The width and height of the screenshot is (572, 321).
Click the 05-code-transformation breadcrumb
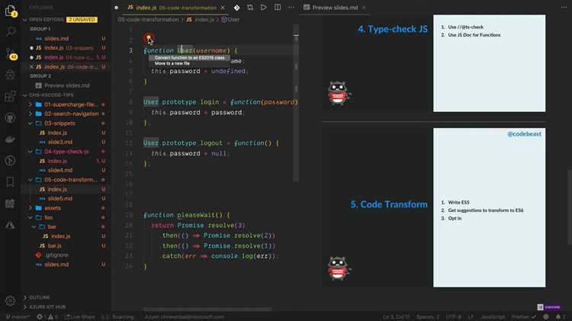(x=148, y=20)
